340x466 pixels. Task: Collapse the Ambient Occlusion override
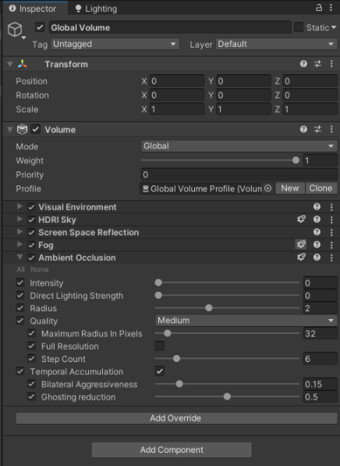point(19,257)
